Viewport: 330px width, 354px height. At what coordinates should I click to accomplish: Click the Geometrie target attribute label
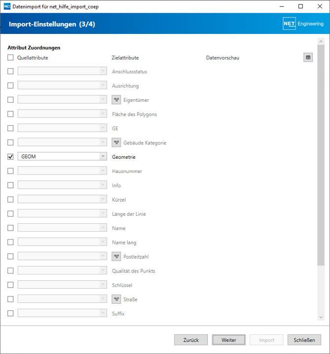pos(124,157)
